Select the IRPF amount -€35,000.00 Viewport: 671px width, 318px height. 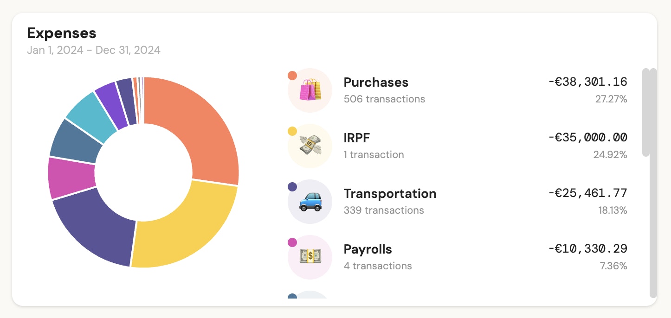coord(587,138)
